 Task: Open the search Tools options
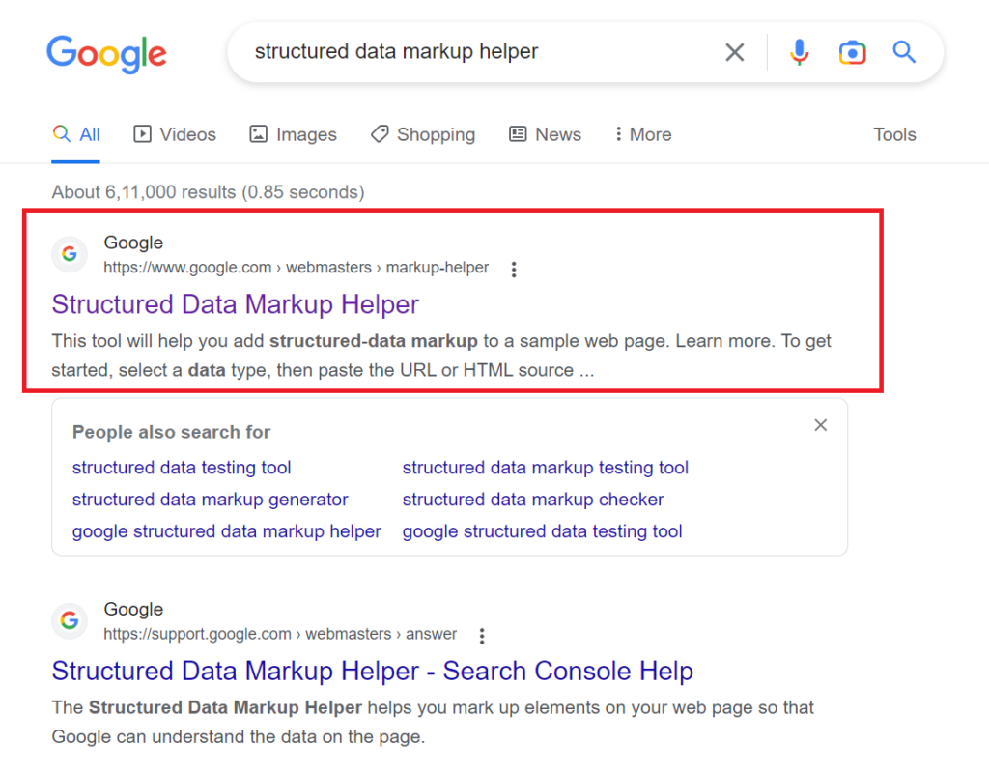tap(894, 134)
